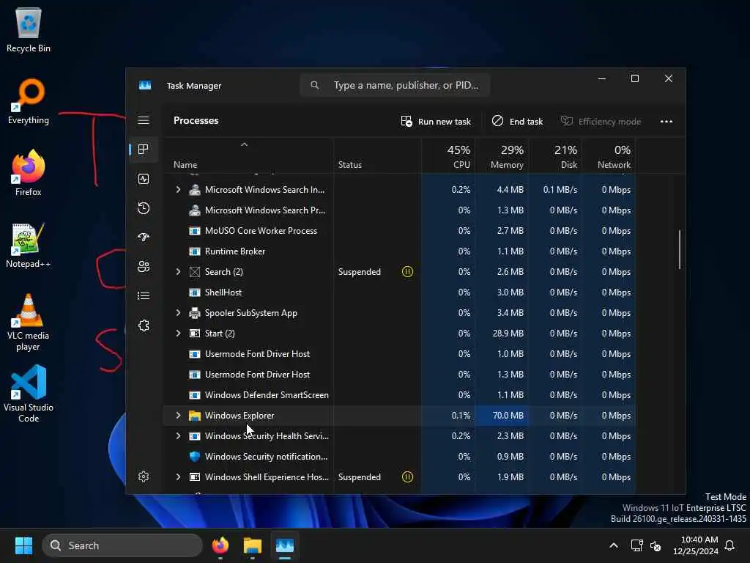Click the three-dot more options button
The image size is (750, 563).
click(x=667, y=122)
